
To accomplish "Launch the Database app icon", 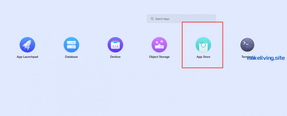I will coord(71,45).
